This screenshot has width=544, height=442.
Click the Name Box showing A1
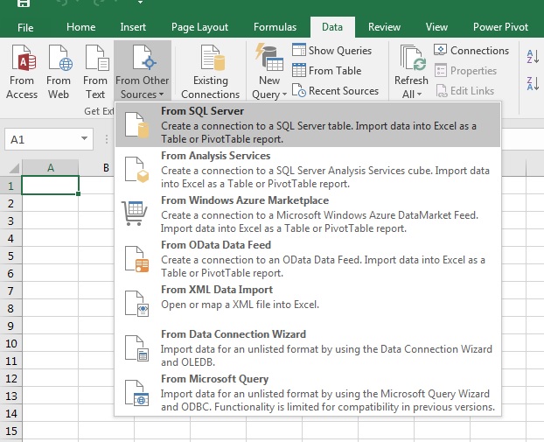pos(49,139)
